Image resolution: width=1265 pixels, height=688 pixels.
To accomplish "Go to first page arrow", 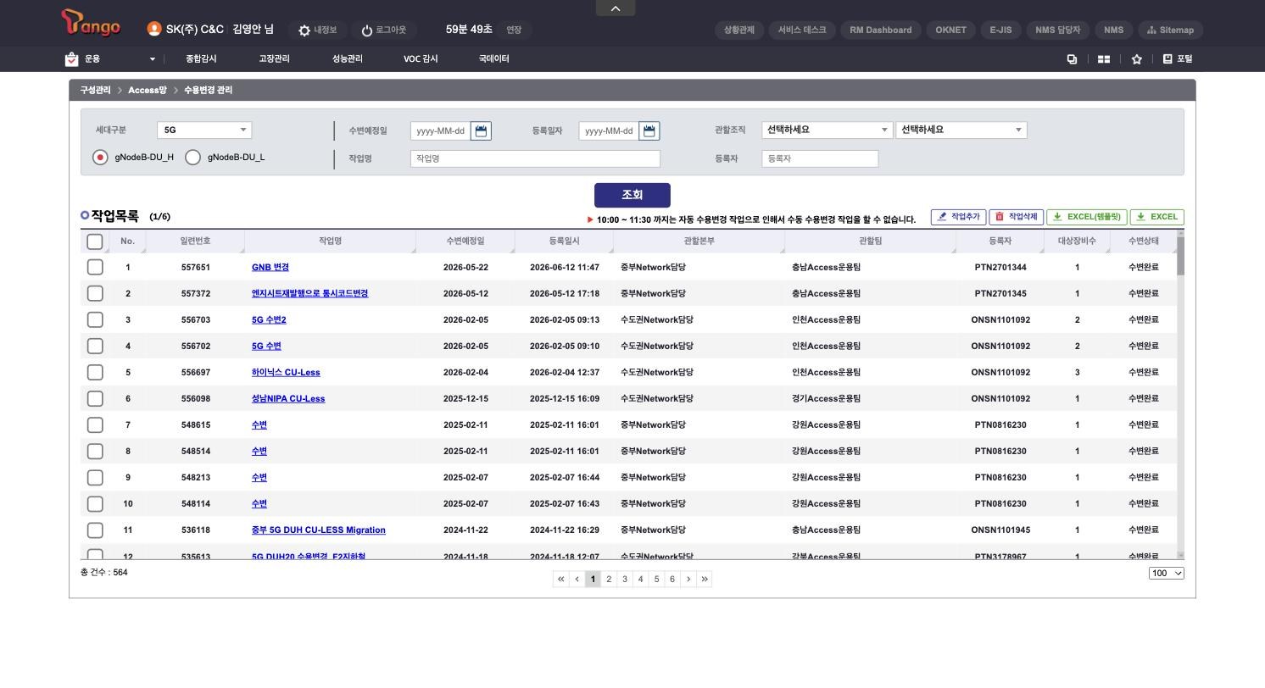I will pos(560,579).
